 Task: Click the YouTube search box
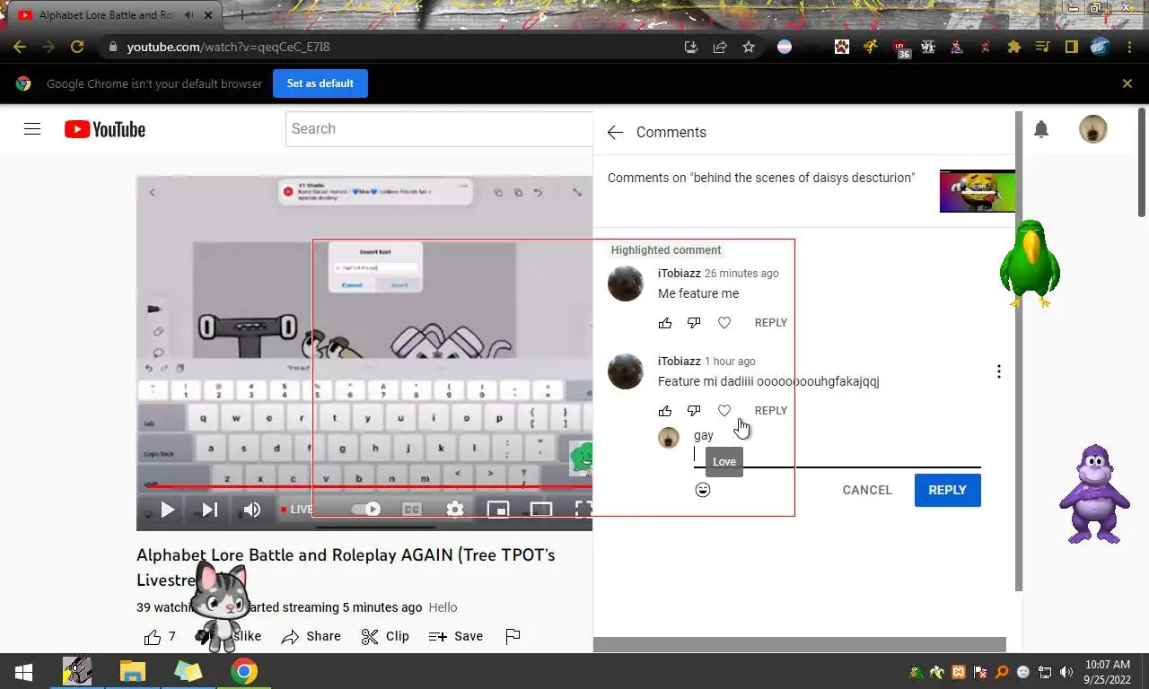coord(439,129)
